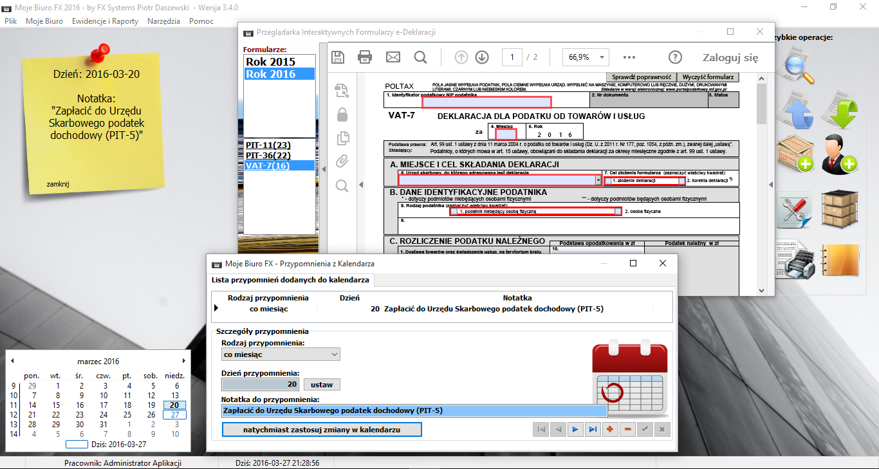
Task: Click the NIP identifier input field
Action: tap(486, 102)
